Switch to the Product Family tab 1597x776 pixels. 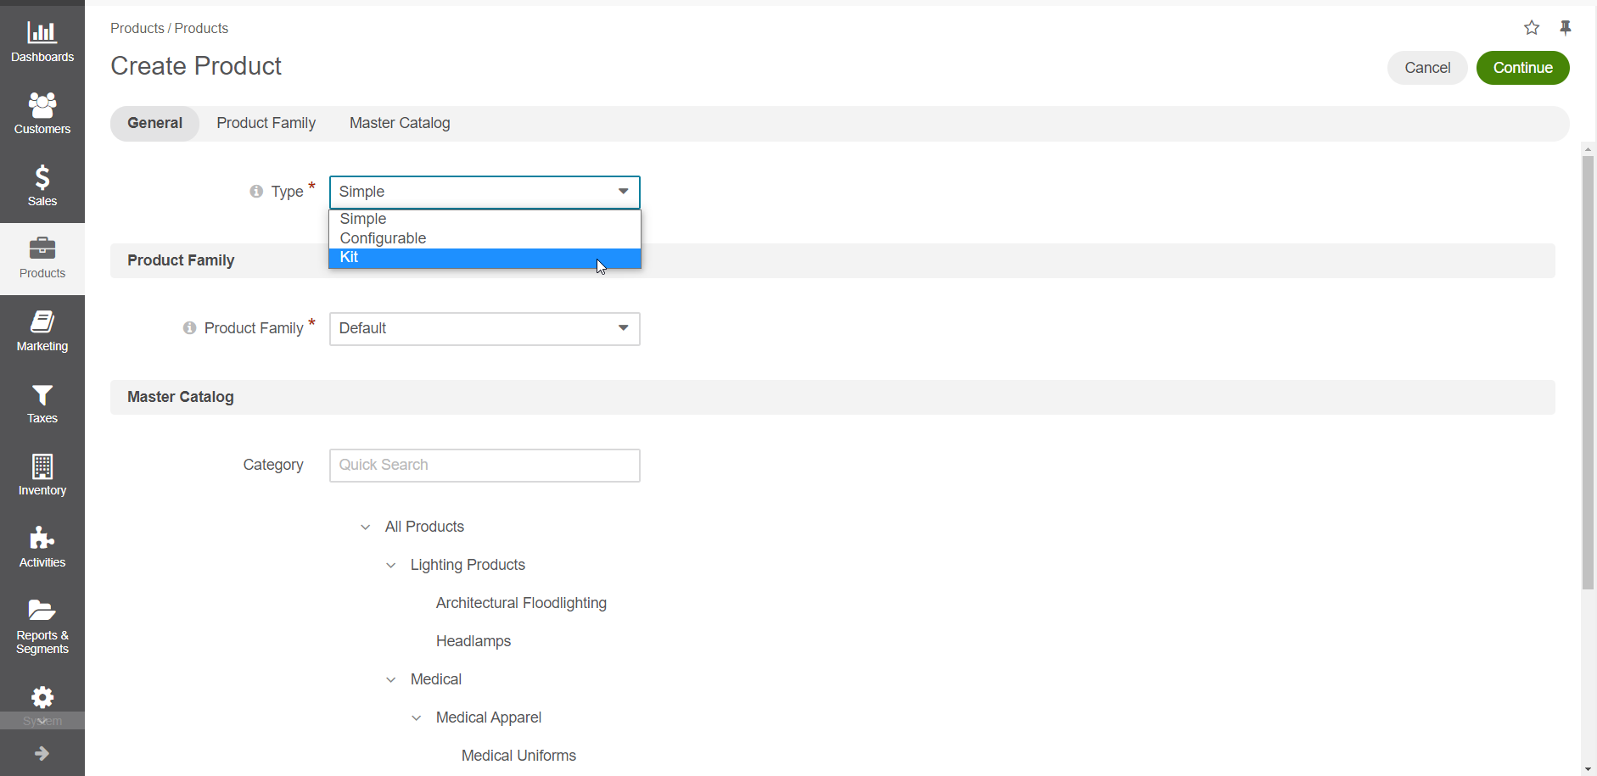coord(266,124)
